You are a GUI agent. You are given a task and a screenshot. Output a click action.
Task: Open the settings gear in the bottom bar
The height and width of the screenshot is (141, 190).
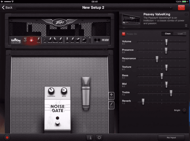point(99,138)
